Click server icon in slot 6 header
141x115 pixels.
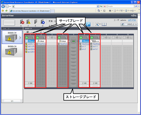click(x=88, y=38)
